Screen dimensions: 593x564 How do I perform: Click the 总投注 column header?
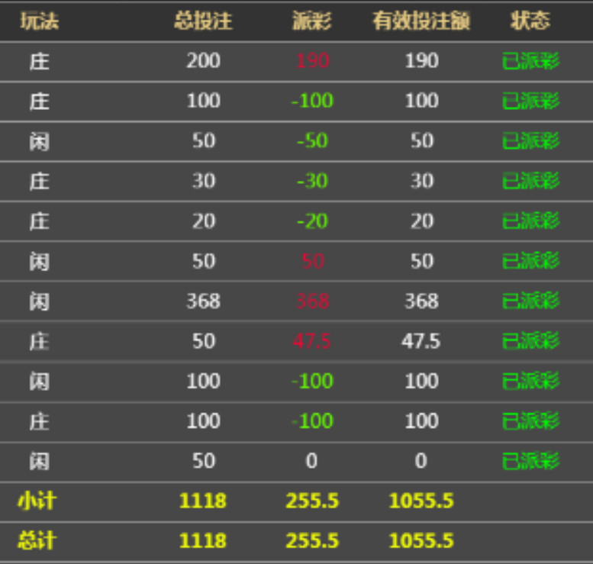(204, 21)
